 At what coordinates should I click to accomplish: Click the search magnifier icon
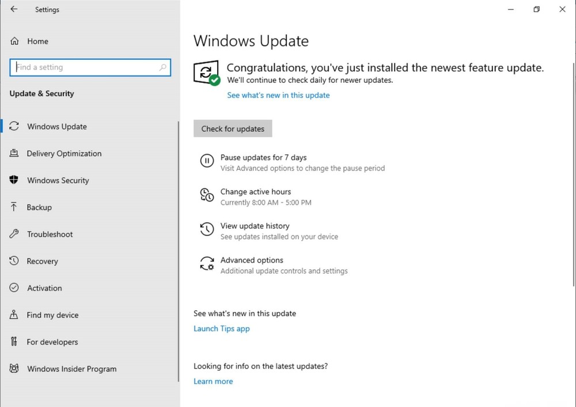(163, 67)
